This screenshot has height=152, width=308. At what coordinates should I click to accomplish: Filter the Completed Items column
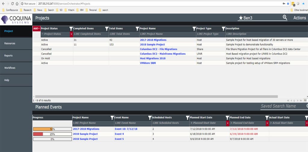click(x=107, y=29)
